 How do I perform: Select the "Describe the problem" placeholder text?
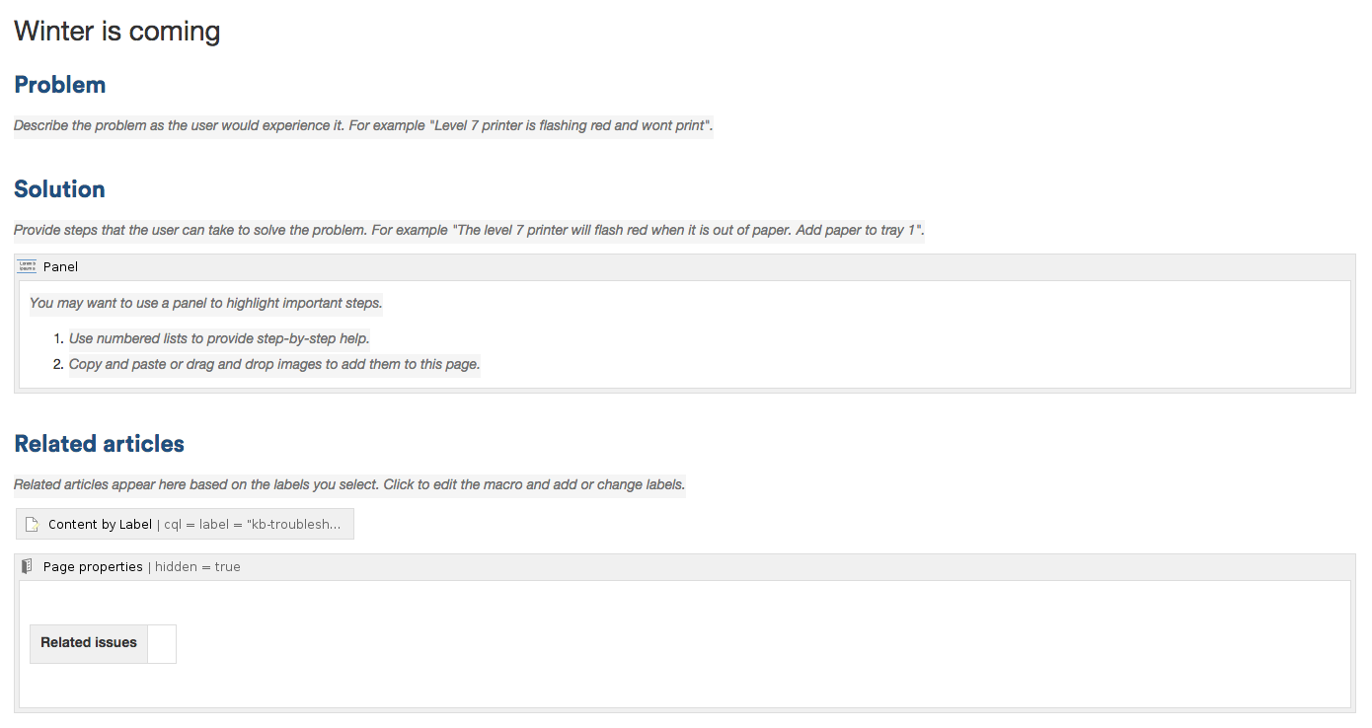[362, 126]
